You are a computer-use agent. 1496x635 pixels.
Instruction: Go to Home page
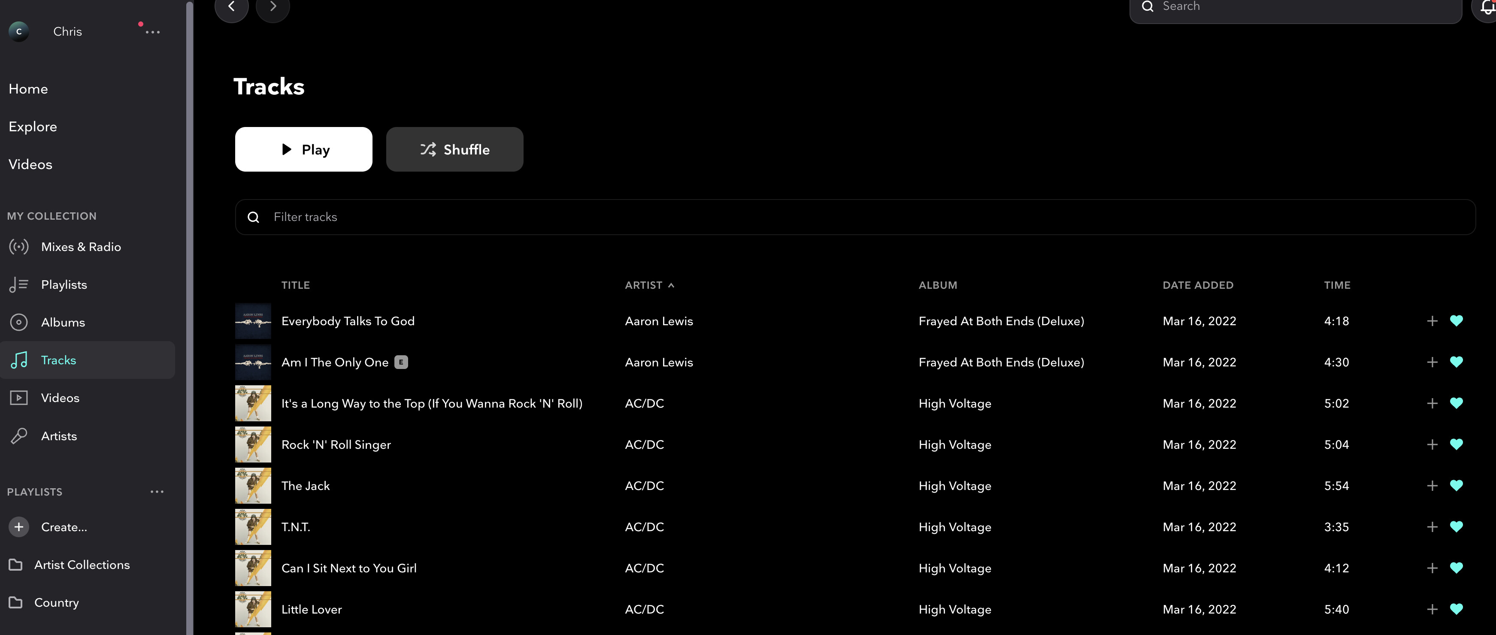point(28,89)
